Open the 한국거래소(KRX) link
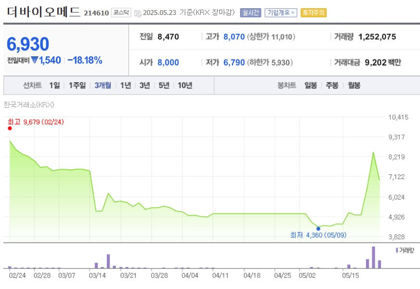The width and height of the screenshot is (420, 289). pyautogui.click(x=29, y=105)
